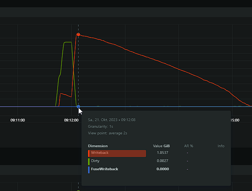
Task: Click the green Dirty color swatch
Action: click(x=89, y=161)
